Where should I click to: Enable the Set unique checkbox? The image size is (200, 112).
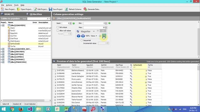58,27
